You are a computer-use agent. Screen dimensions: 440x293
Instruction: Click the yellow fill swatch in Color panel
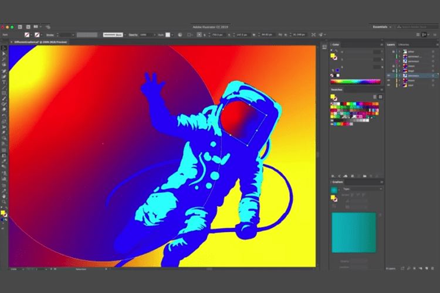click(333, 56)
